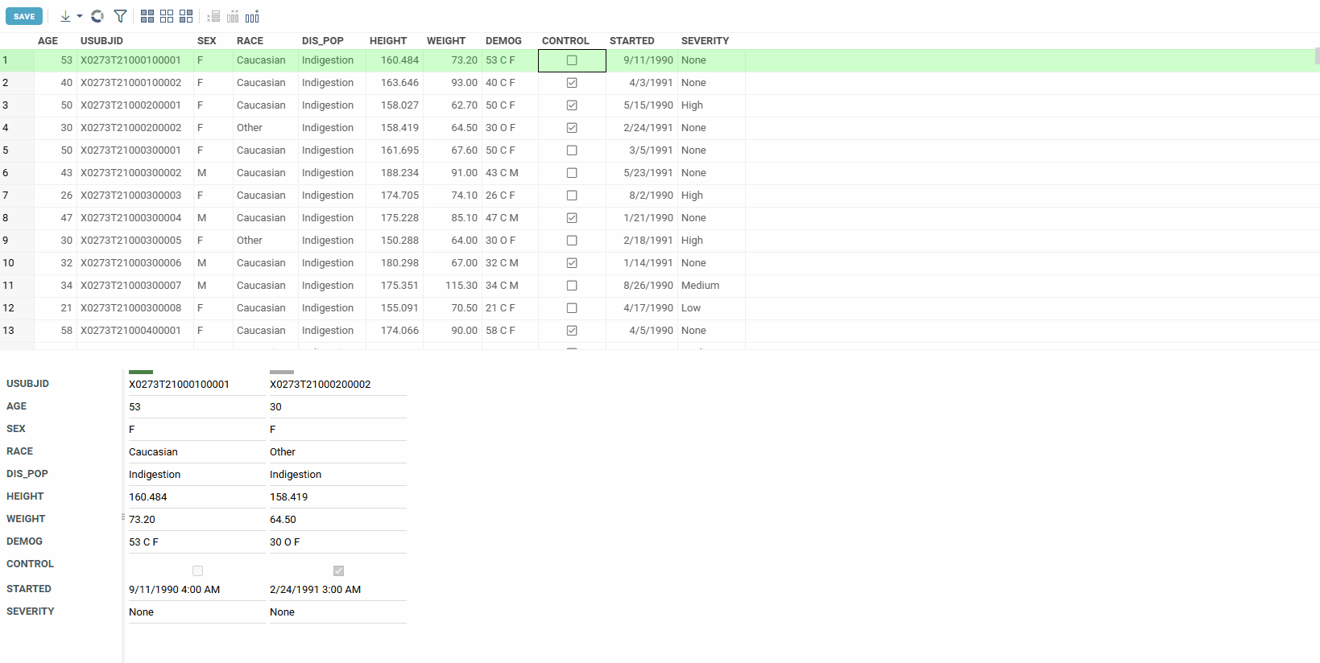1320x663 pixels.
Task: Edit AGE field showing 53 in form
Action: (x=197, y=407)
